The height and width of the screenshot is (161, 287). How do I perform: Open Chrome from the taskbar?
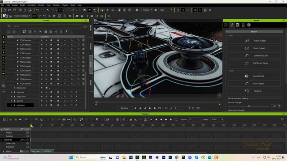pos(177,157)
